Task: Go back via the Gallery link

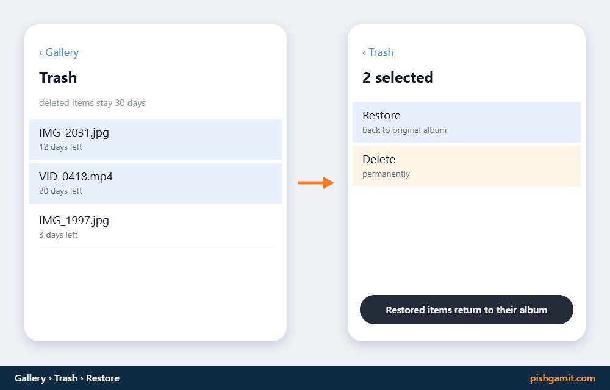Action: tap(59, 52)
